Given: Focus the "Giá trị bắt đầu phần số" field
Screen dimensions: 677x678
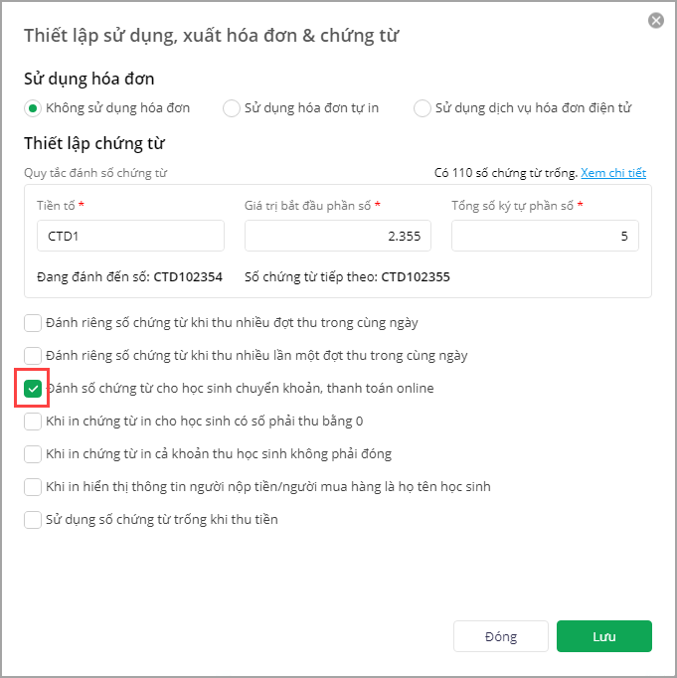Looking at the screenshot, I should coord(338,236).
